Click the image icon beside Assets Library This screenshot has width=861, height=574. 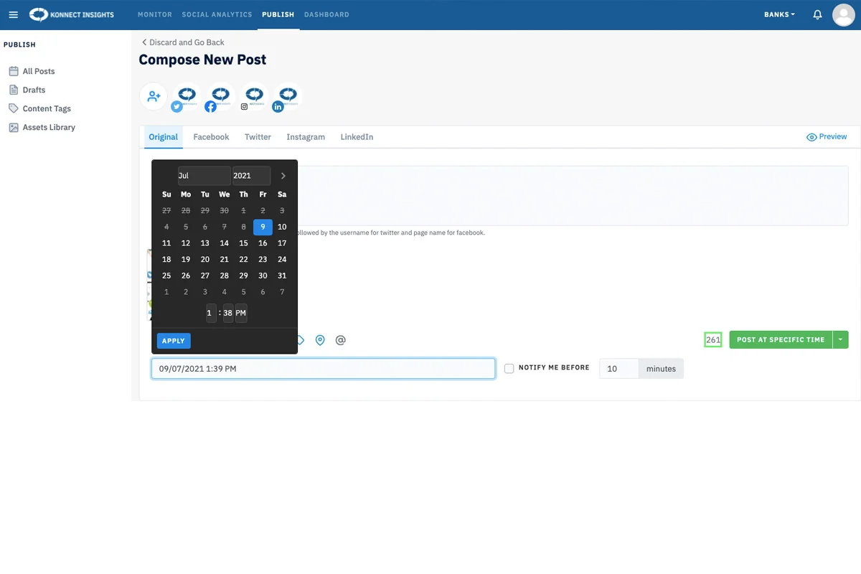(x=14, y=127)
